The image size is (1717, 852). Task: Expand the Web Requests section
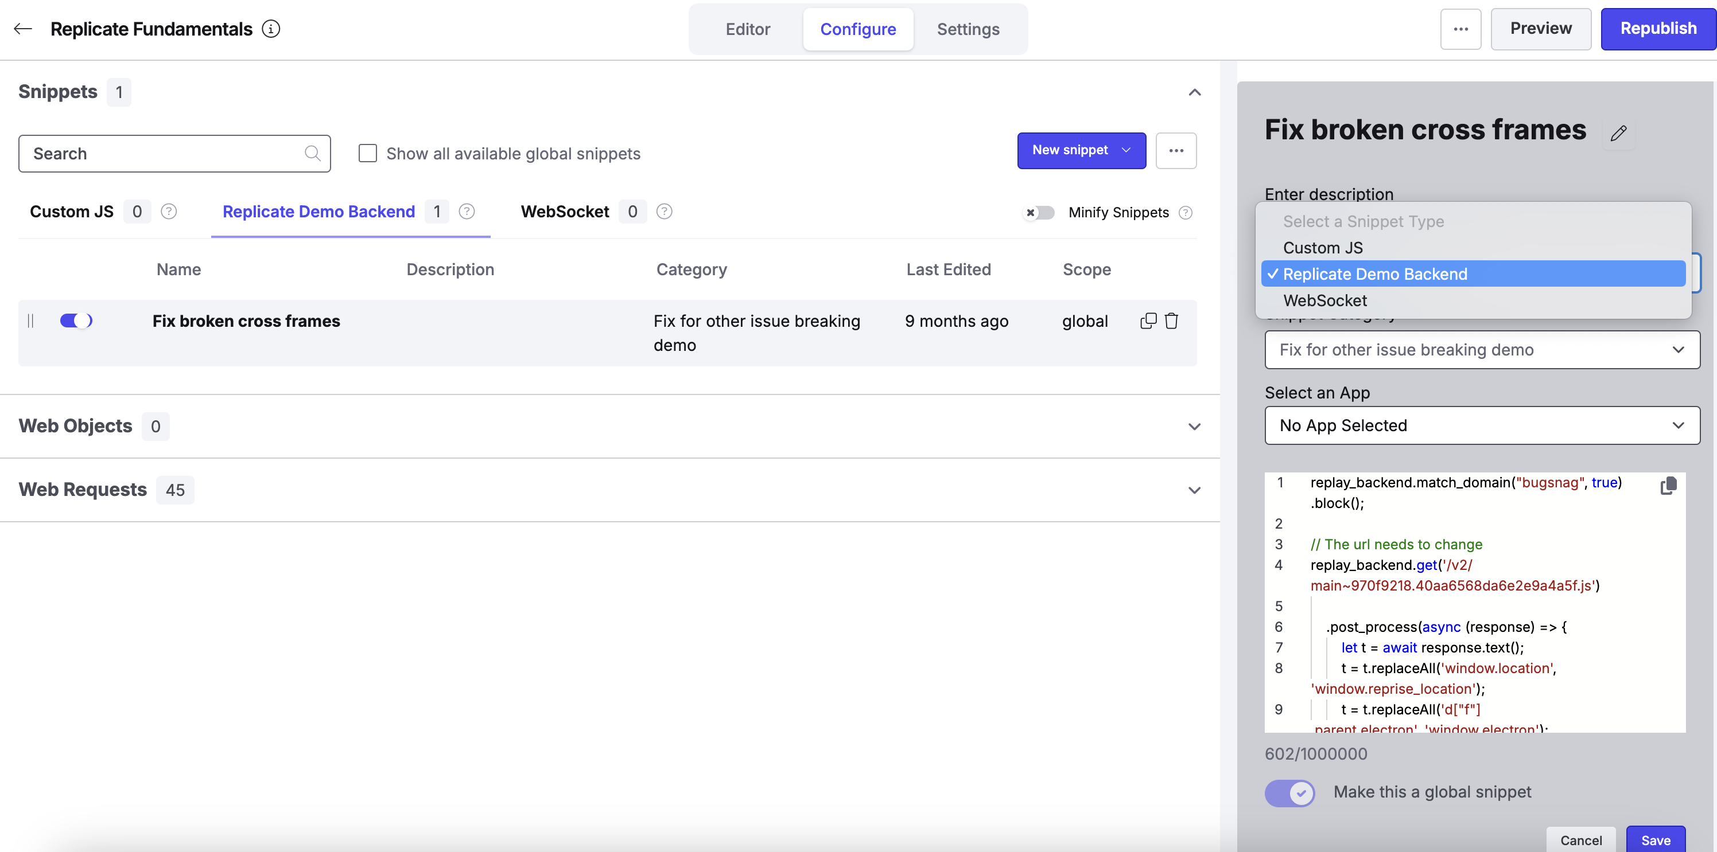pyautogui.click(x=1194, y=490)
